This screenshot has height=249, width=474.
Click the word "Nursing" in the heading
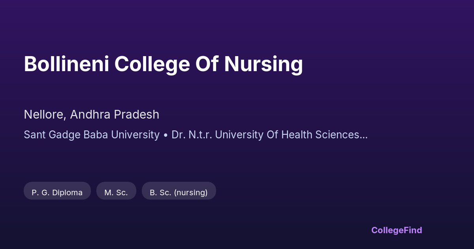(x=263, y=64)
